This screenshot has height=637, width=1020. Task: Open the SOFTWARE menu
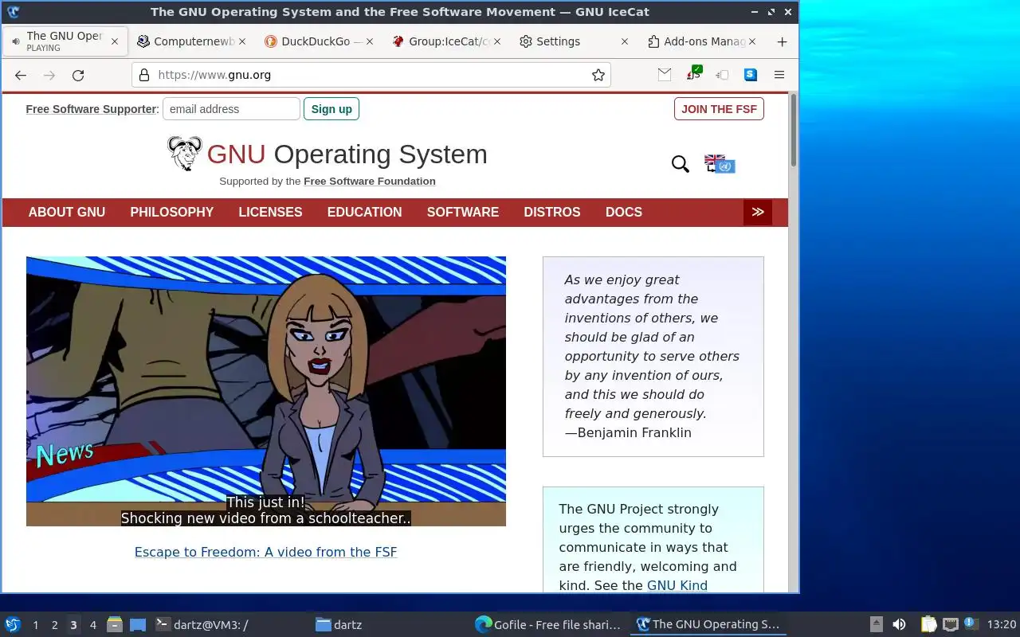[x=463, y=212]
